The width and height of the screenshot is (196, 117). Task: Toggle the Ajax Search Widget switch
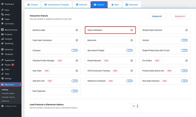point(129,50)
